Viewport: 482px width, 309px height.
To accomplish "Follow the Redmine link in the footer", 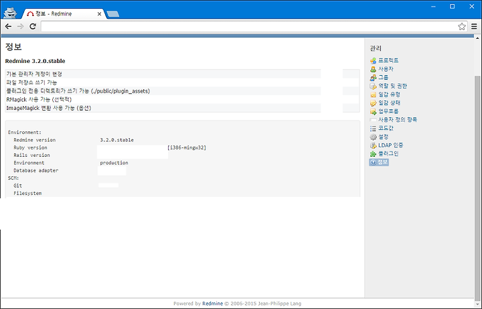I will point(212,304).
